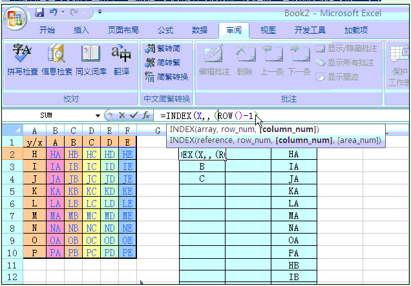Click the Select All corner of the sheet
411x286 pixels.
[12, 130]
